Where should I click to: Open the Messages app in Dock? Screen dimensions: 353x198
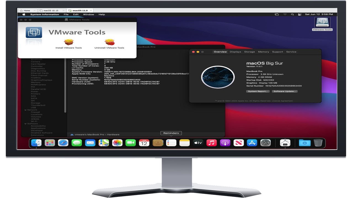(77, 143)
